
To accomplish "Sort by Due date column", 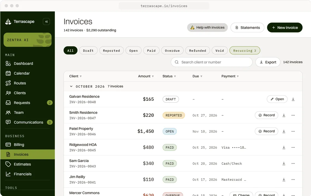I will click(x=197, y=76).
